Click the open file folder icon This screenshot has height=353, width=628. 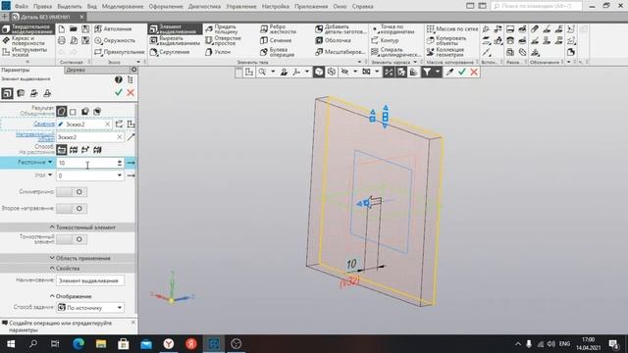click(74, 28)
